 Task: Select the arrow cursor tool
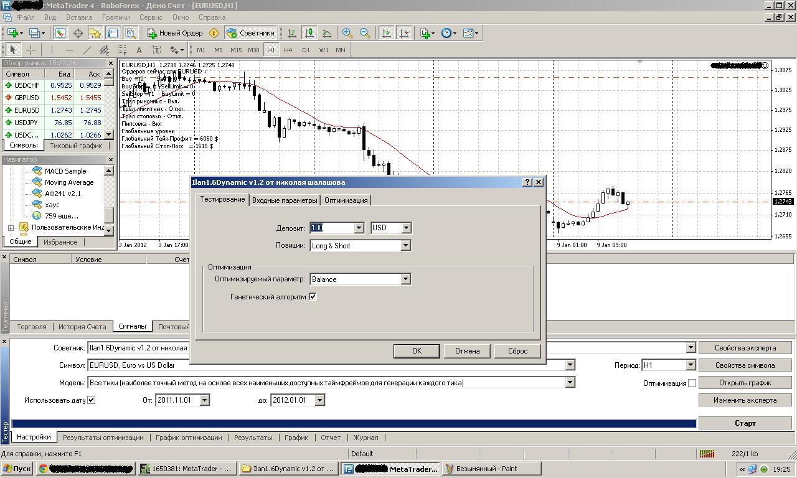[13, 50]
